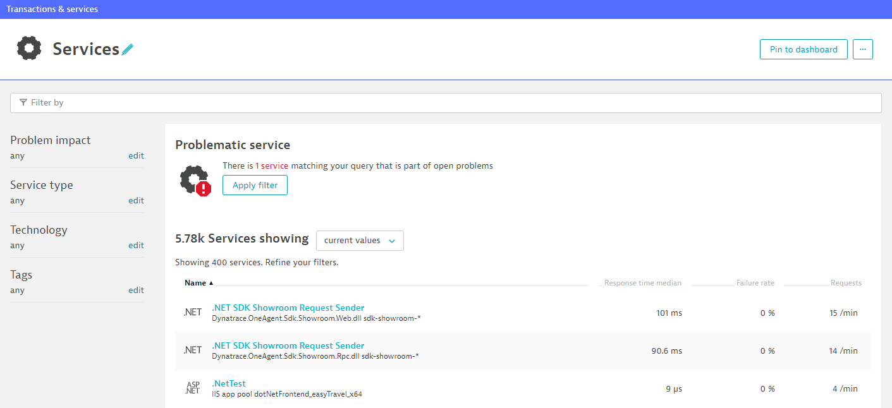Click the Transactions & services breadcrumb
This screenshot has width=892, height=408.
(52, 9)
